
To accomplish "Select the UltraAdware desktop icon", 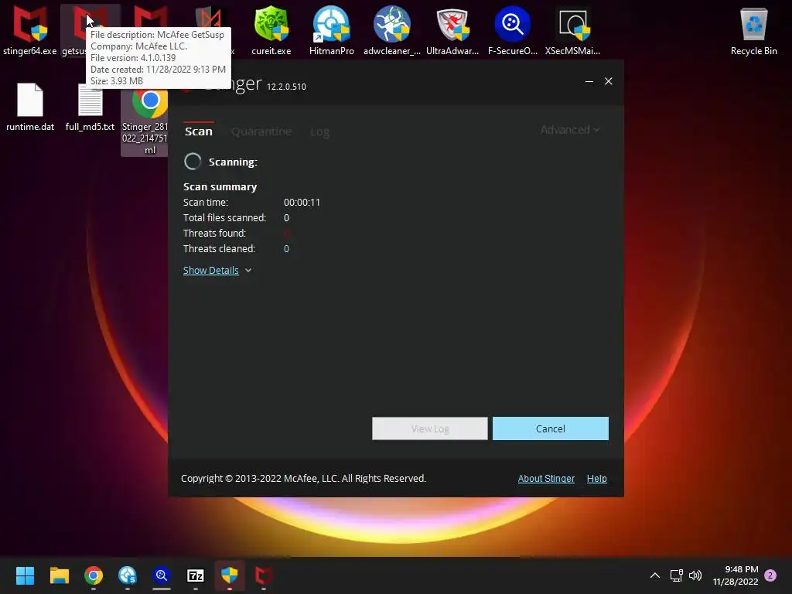I will click(x=452, y=30).
